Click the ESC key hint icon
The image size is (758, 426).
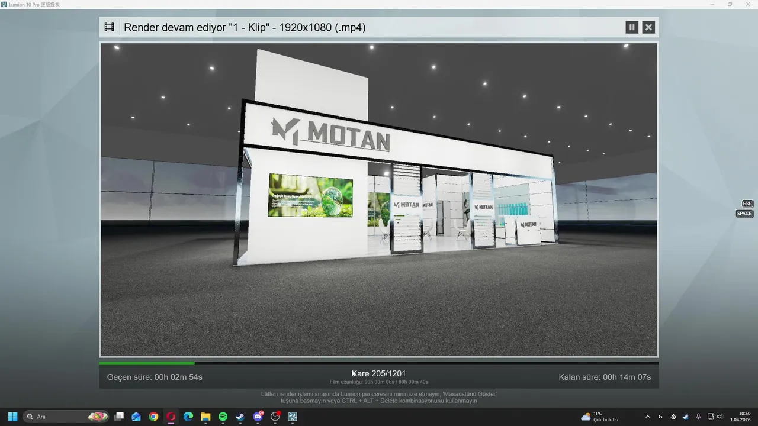click(x=747, y=204)
